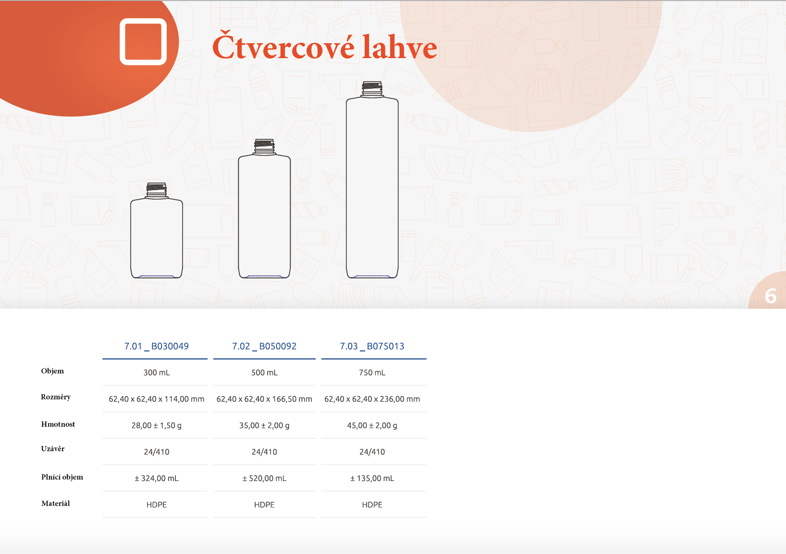Click HDPE material for B050092 column
The height and width of the screenshot is (554, 786).
tap(264, 505)
